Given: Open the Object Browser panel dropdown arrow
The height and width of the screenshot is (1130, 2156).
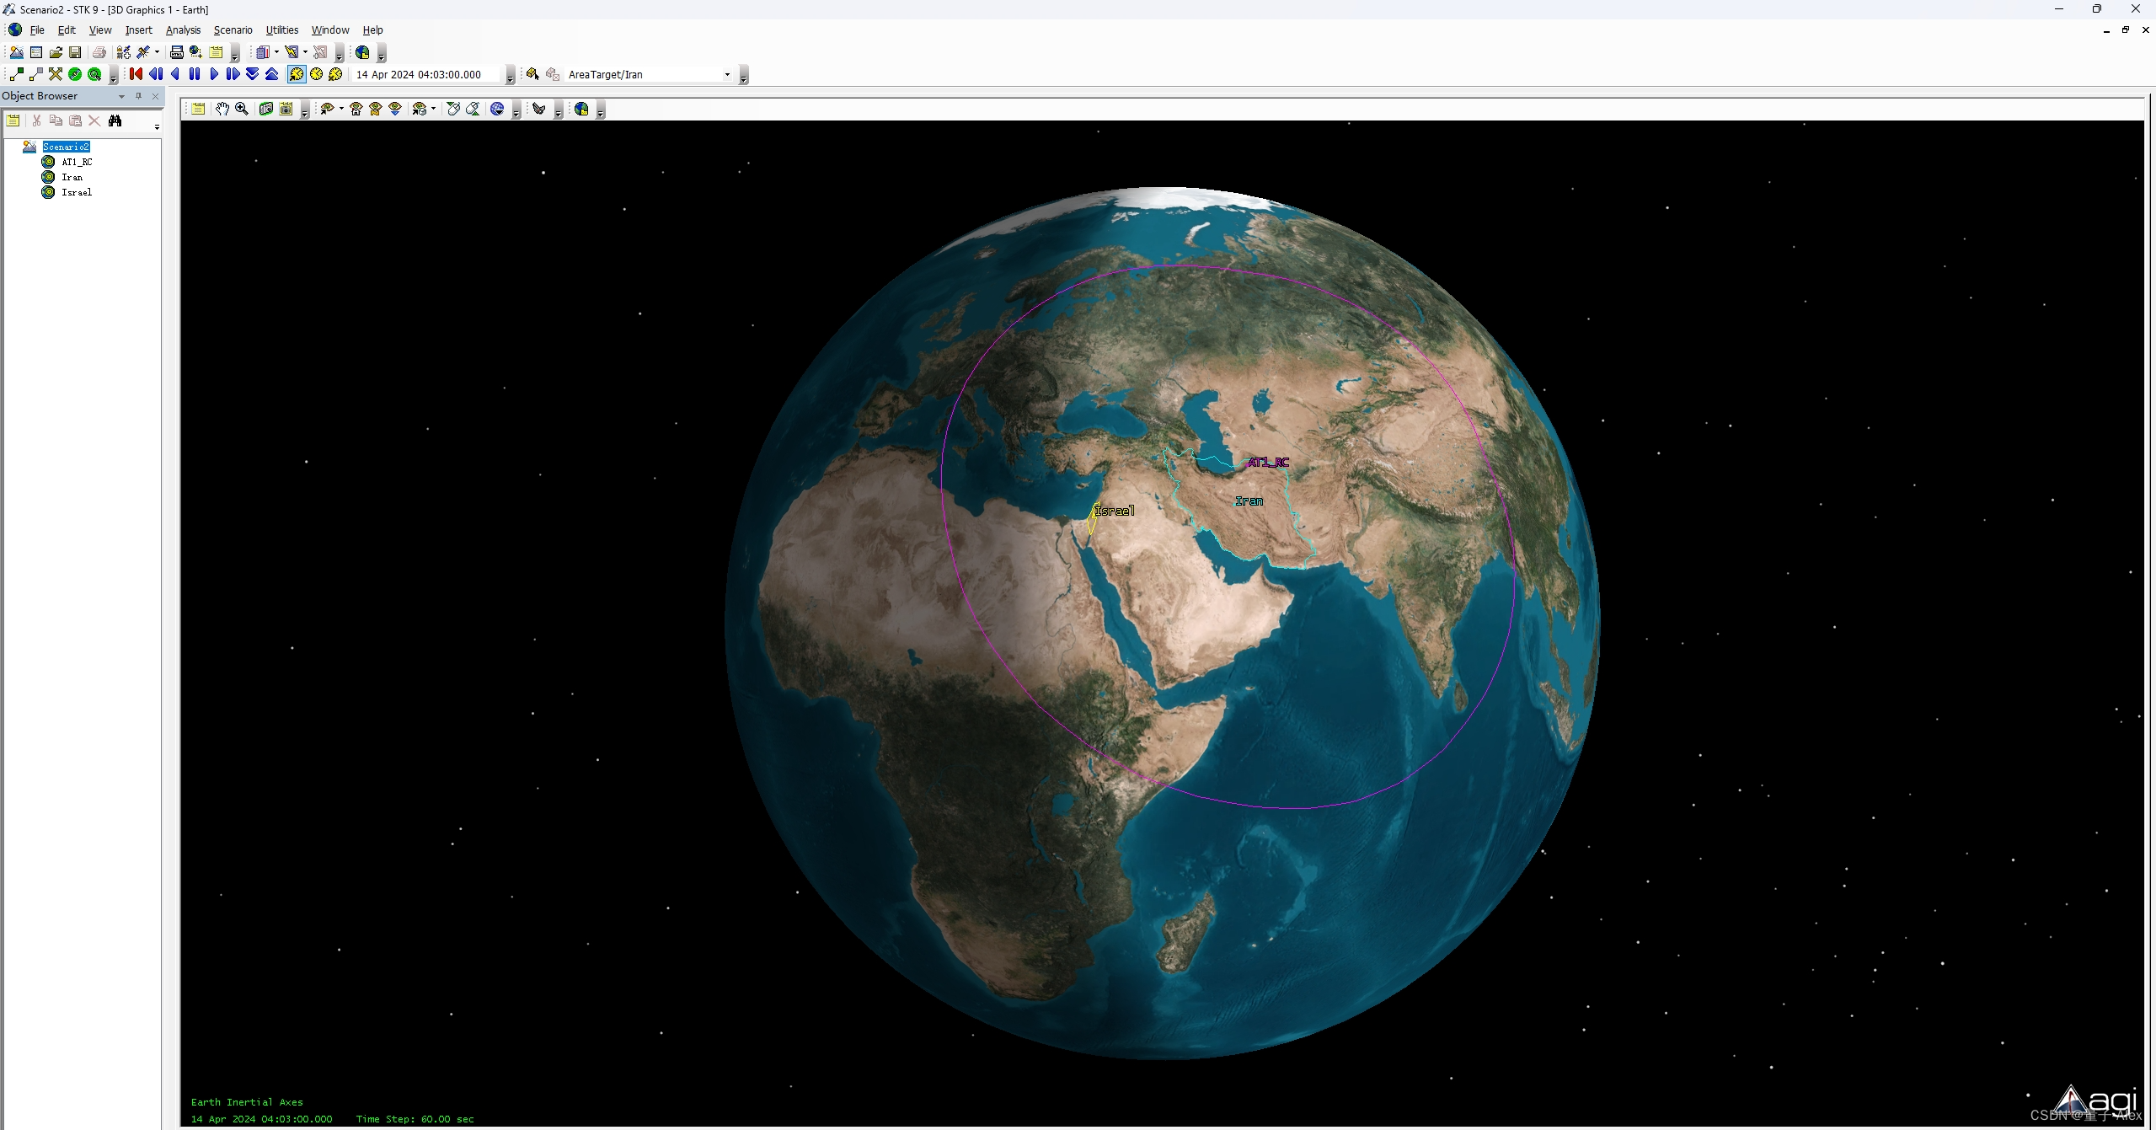Looking at the screenshot, I should tap(121, 96).
